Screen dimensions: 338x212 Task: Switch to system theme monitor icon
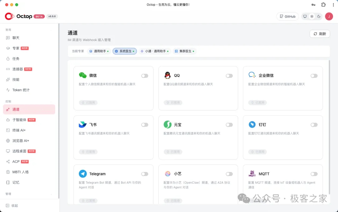coord(305,16)
